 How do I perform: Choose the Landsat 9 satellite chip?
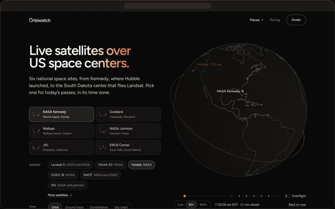pos(70,164)
